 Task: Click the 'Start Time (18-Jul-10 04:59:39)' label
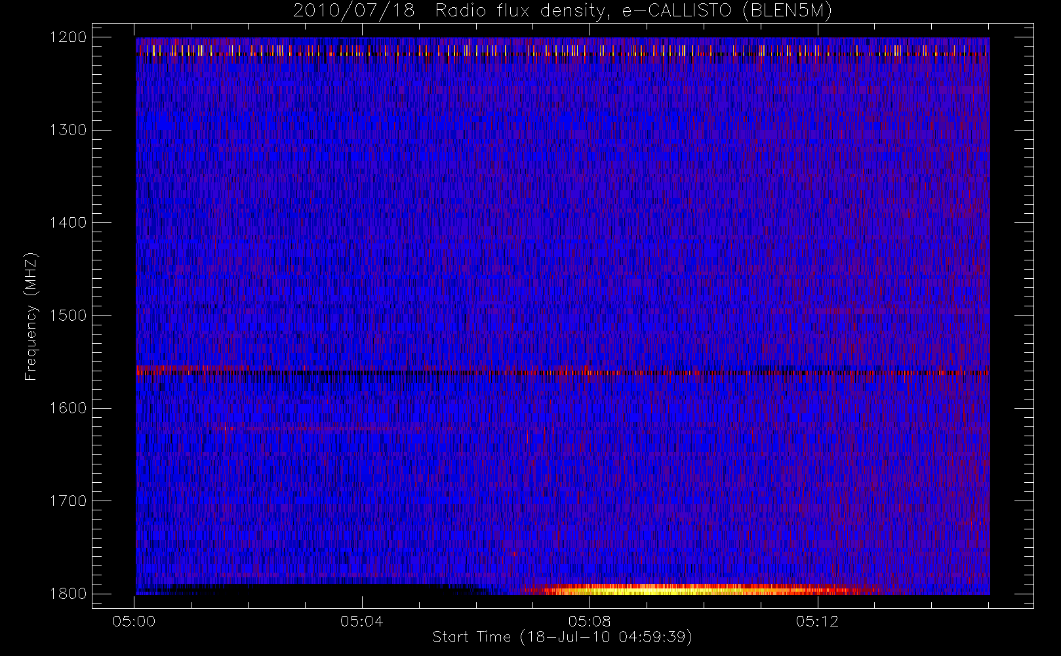click(x=563, y=637)
